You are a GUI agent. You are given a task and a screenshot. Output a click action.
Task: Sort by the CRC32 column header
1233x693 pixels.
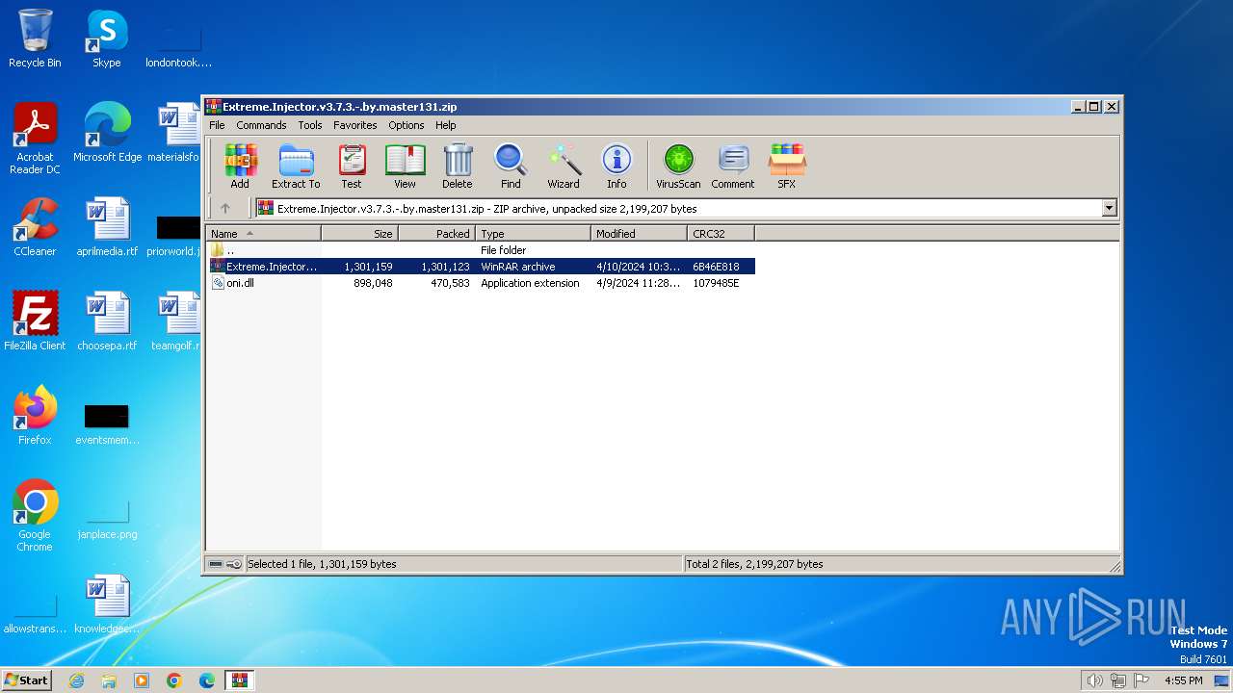pos(721,234)
